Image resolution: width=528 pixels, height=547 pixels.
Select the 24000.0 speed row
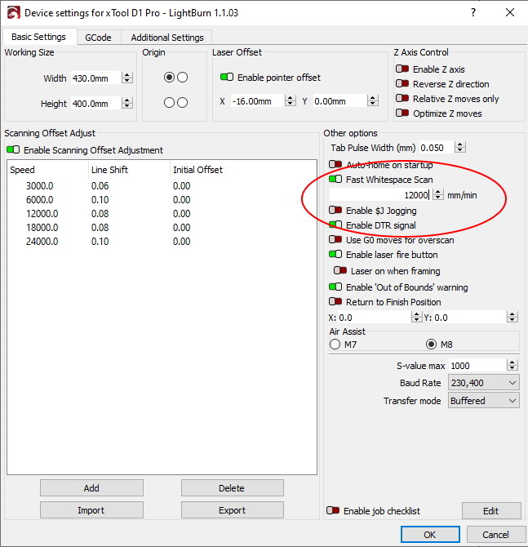click(x=162, y=241)
